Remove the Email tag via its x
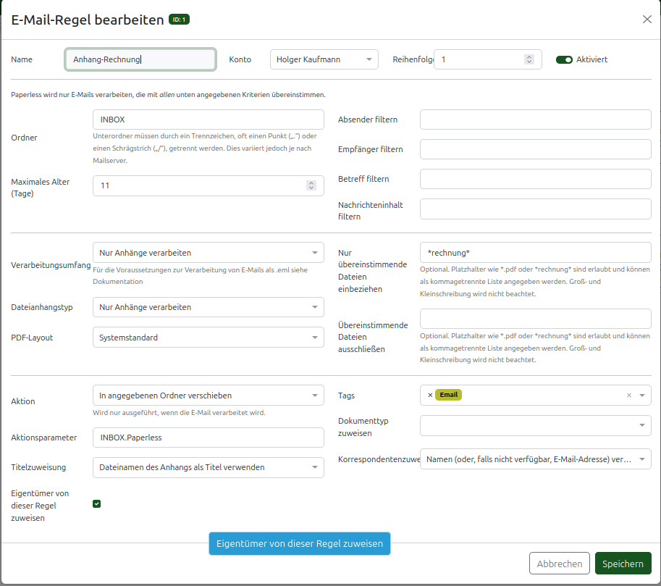661x586 pixels. click(x=430, y=395)
